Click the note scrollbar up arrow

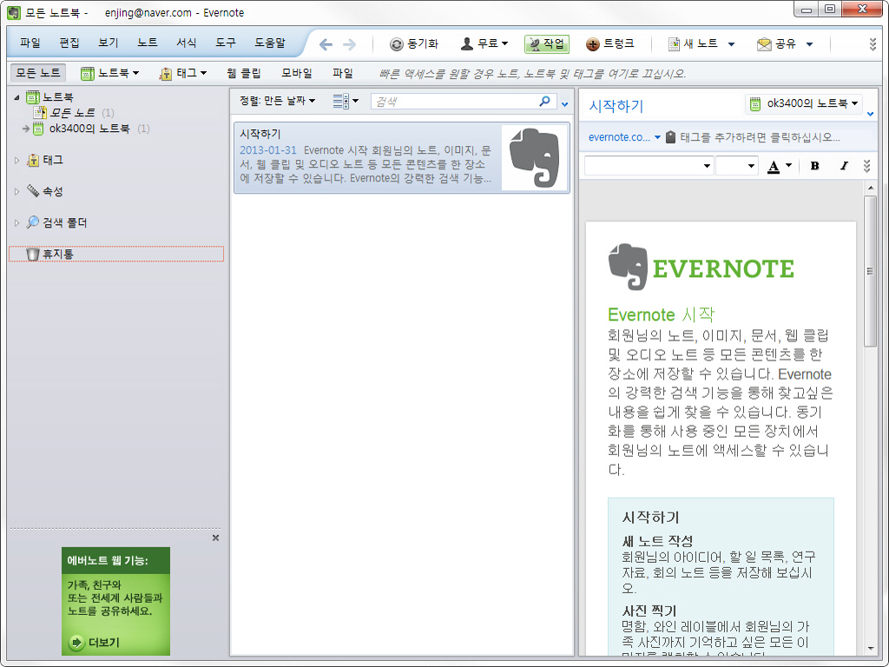(870, 188)
